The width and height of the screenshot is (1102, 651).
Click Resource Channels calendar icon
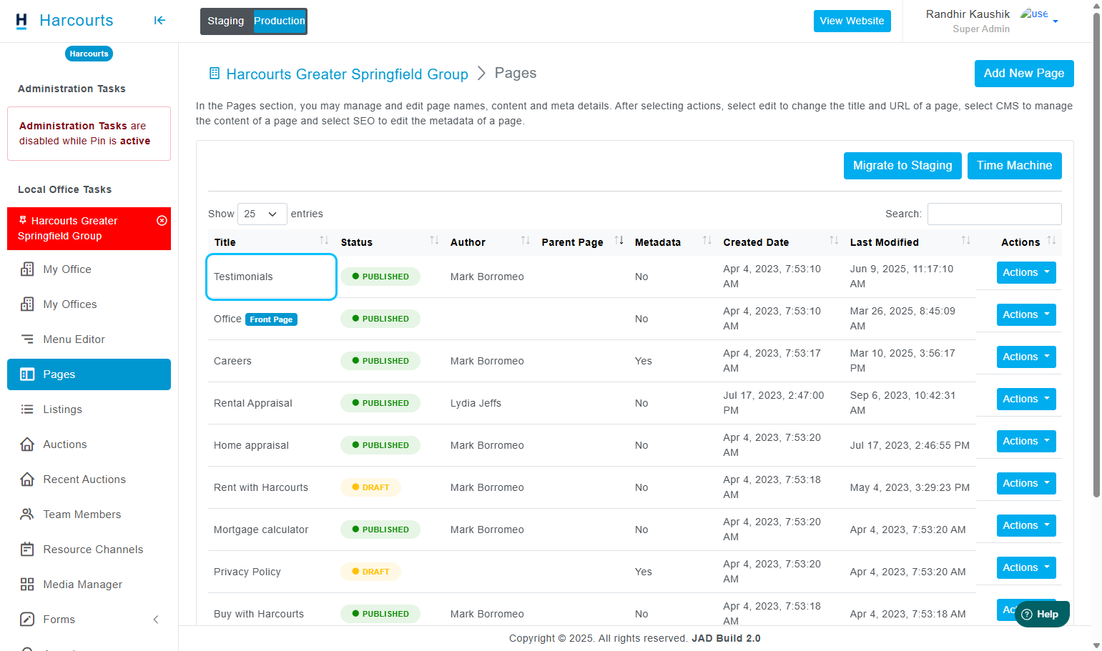[x=27, y=550]
